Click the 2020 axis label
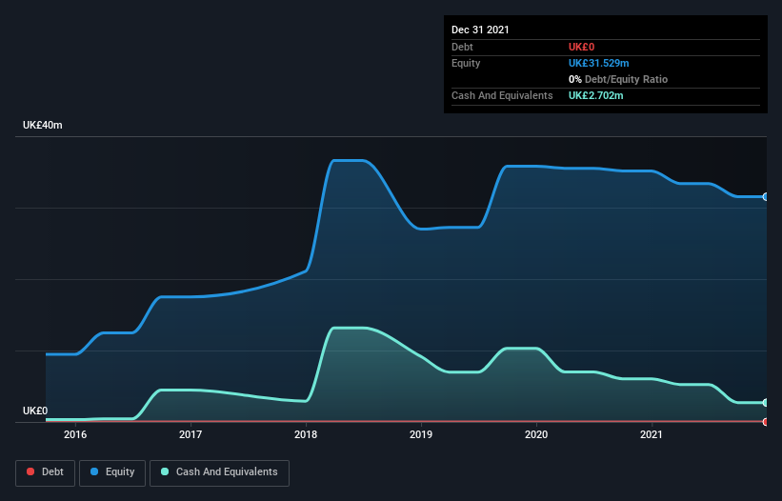 [536, 434]
